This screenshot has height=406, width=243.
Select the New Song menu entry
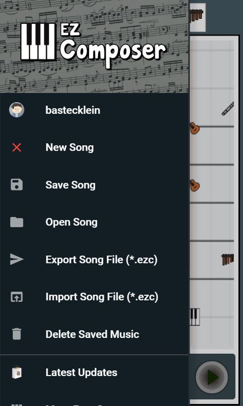coord(94,148)
